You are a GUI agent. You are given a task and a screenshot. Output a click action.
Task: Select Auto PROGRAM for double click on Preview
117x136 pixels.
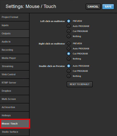69,66
